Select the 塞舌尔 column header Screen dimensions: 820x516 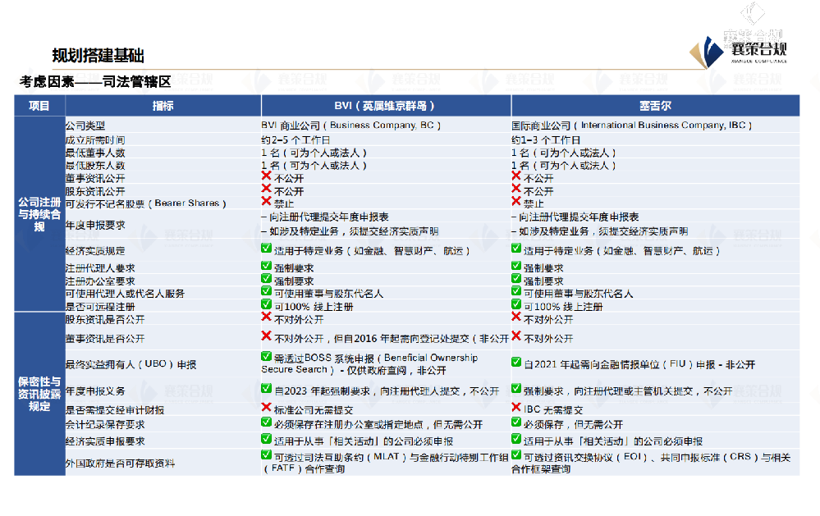[x=654, y=105]
